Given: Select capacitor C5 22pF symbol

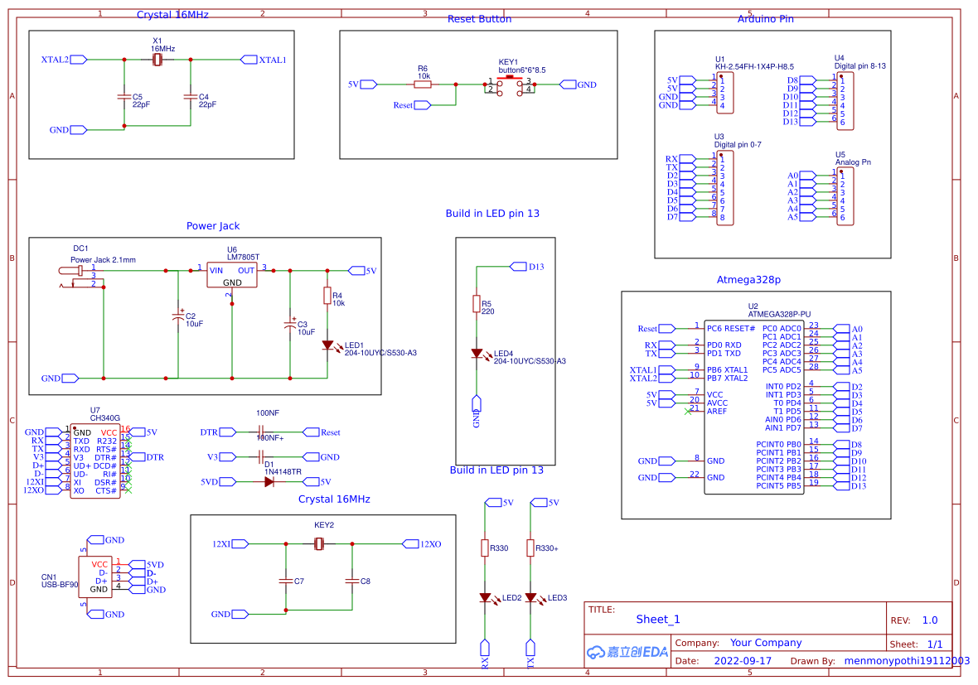Looking at the screenshot, I should [122, 97].
